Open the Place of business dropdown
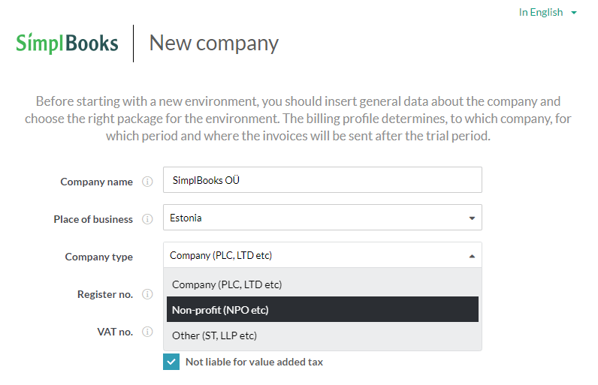 322,218
